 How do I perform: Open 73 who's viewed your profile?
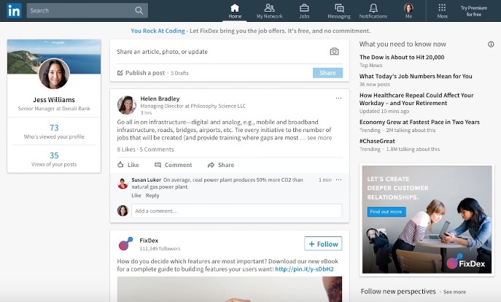coord(54,131)
